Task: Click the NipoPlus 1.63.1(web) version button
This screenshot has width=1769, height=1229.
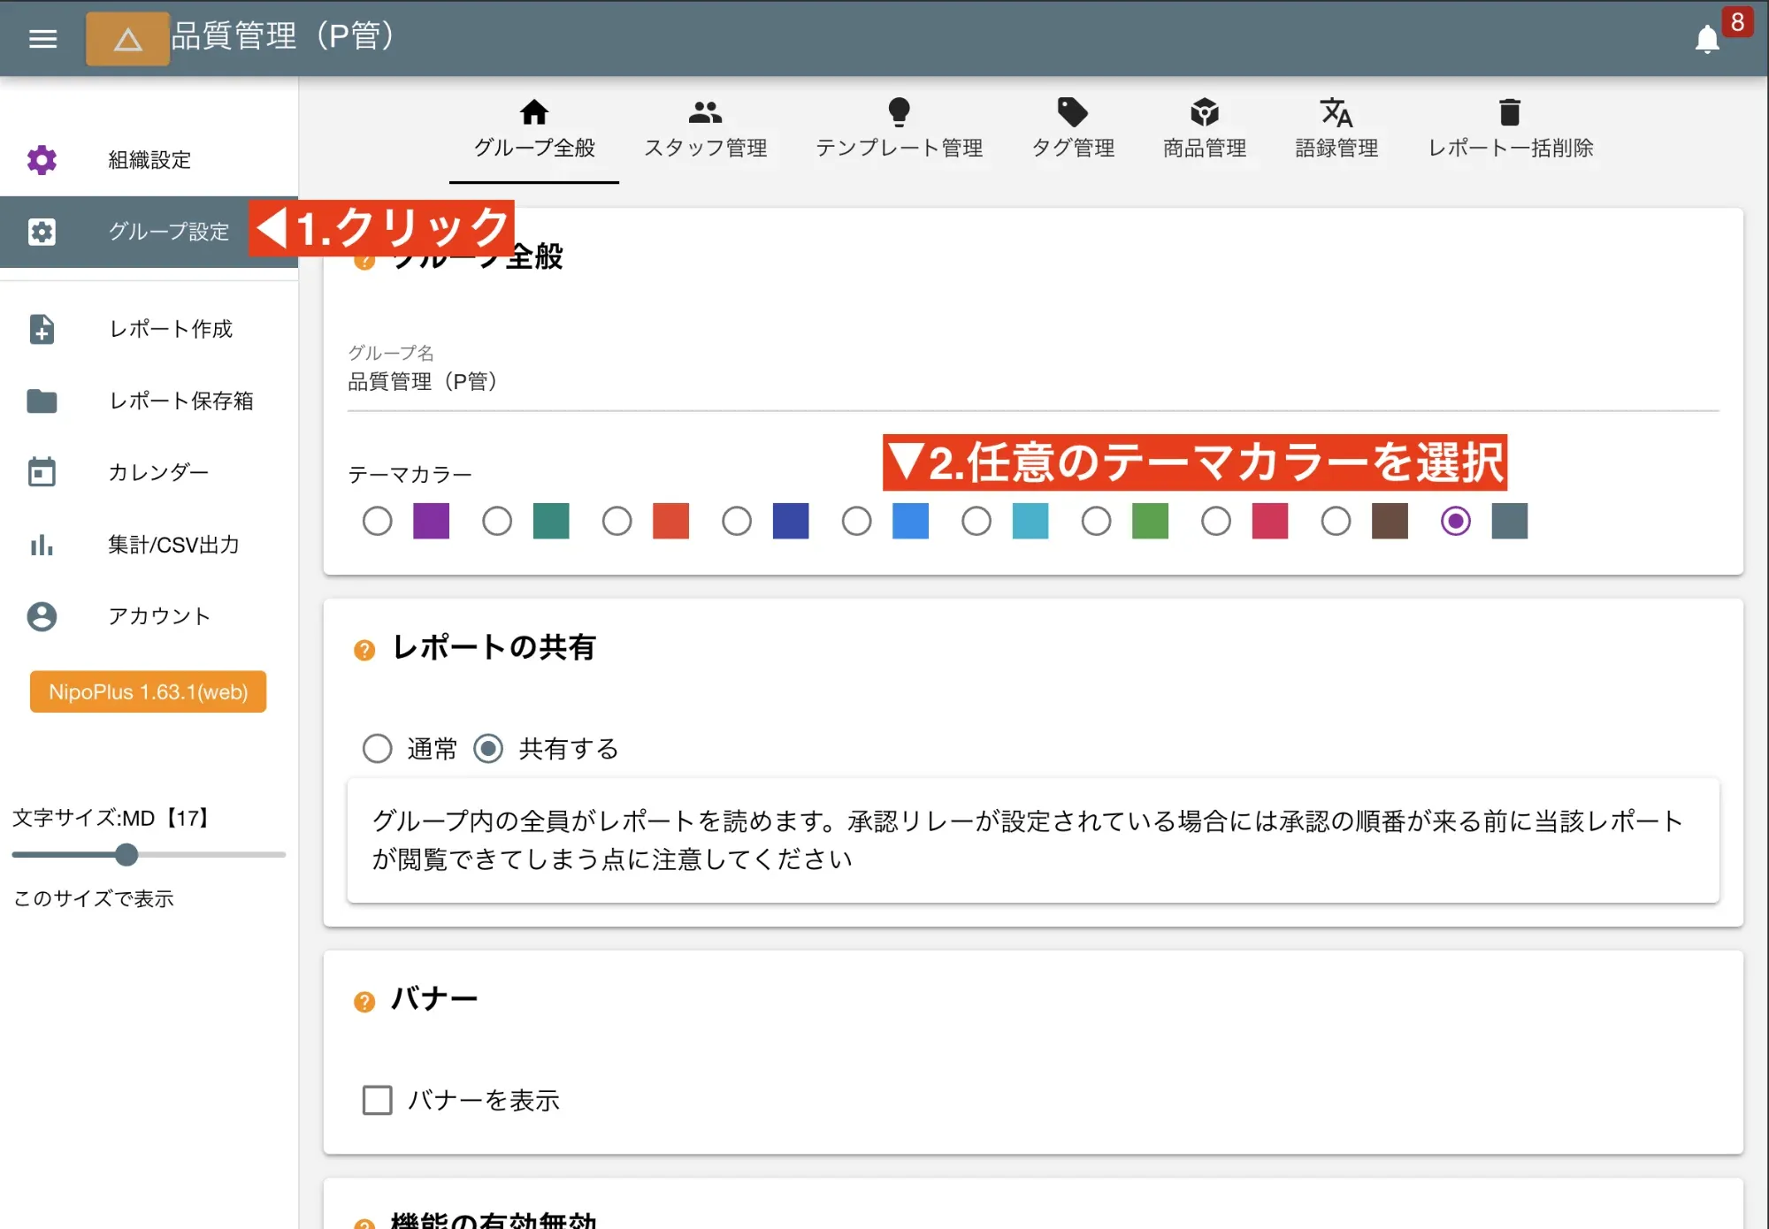Action: (x=148, y=692)
